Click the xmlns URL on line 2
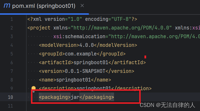Image resolution: width=200 pixels, height=111 pixels. [121, 28]
